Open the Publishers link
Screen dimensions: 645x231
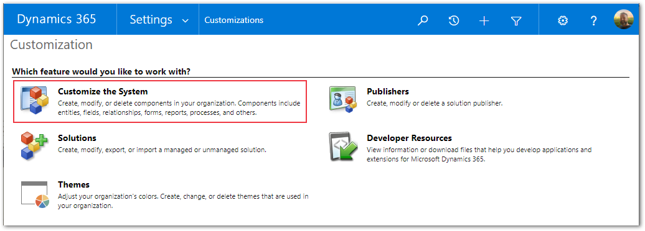(388, 91)
